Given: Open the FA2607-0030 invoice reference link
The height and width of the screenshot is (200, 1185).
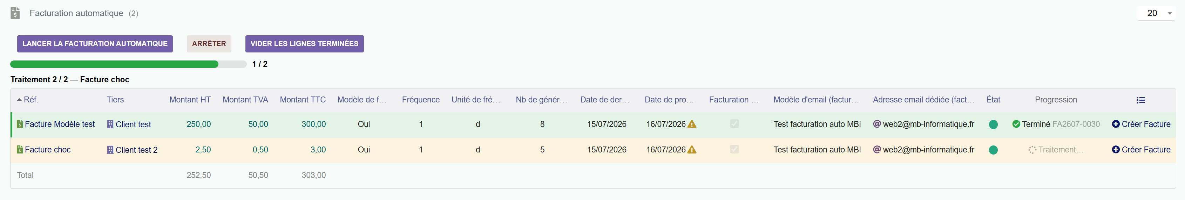Looking at the screenshot, I should [1076, 124].
